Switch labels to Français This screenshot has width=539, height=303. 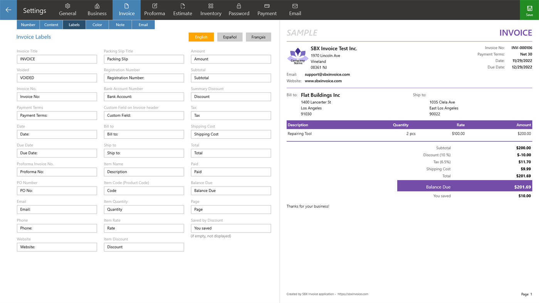(x=258, y=37)
